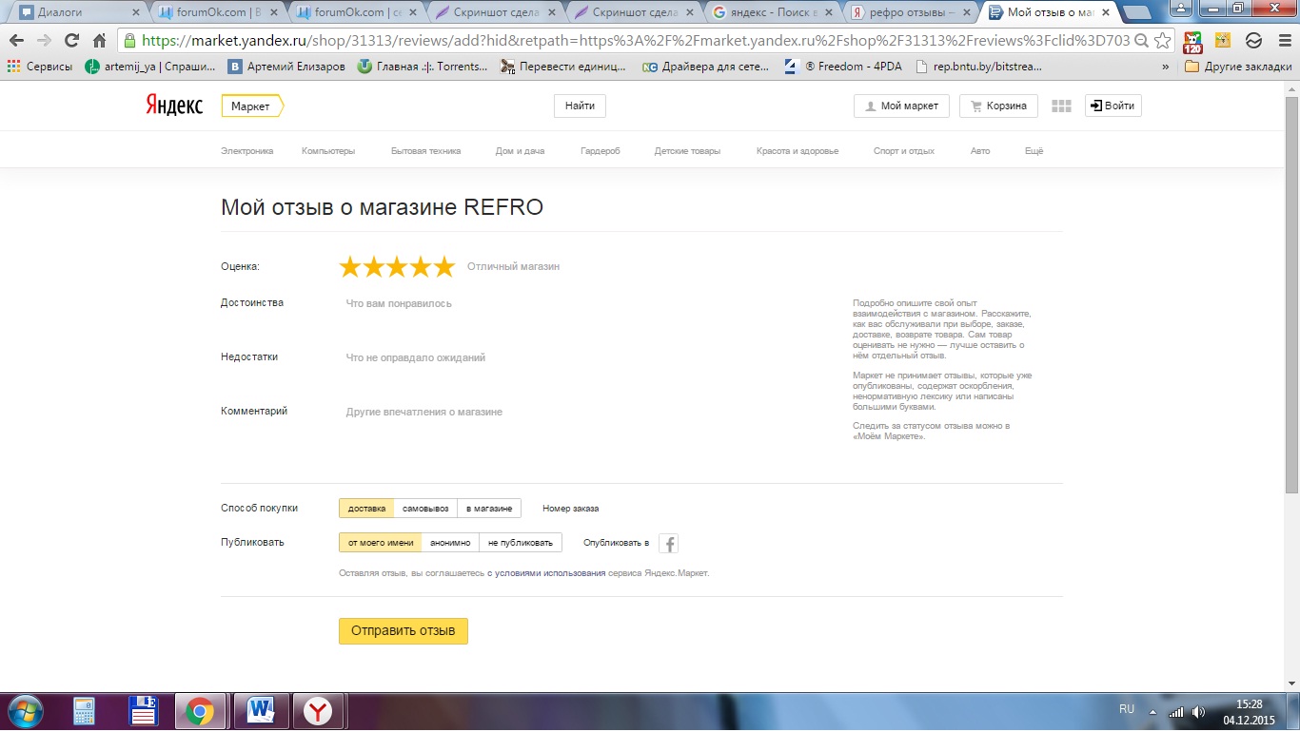This screenshot has width=1300, height=732.
Task: Click the RU language indicator
Action: pyautogui.click(x=1127, y=709)
